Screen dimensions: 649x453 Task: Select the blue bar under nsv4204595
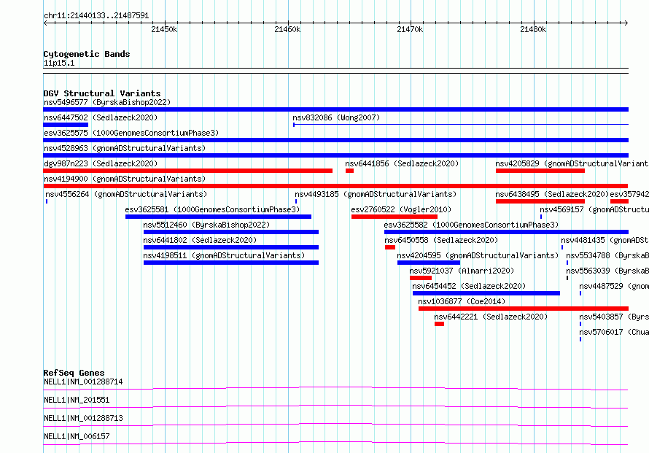click(x=429, y=263)
